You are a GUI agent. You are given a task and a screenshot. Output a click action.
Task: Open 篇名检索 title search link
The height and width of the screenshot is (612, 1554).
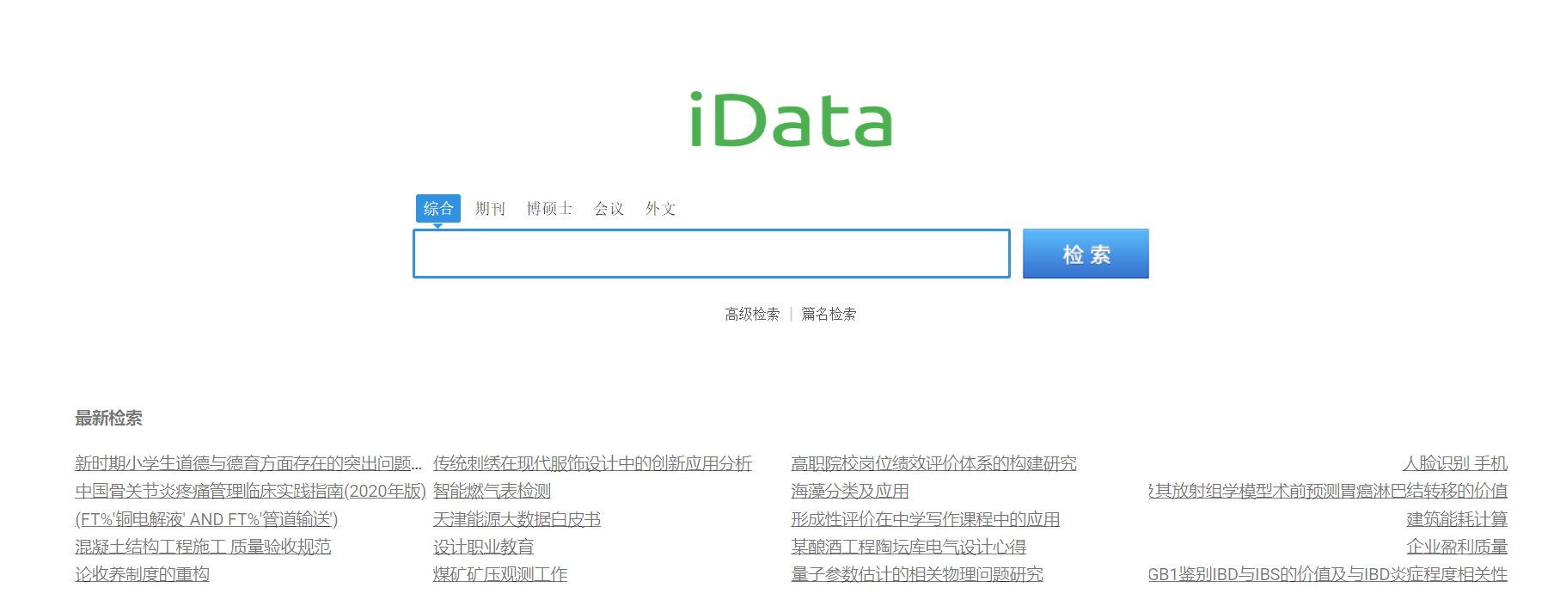pyautogui.click(x=829, y=314)
